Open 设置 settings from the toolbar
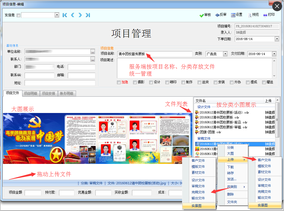Screen dimensions: 284x211 236,15
